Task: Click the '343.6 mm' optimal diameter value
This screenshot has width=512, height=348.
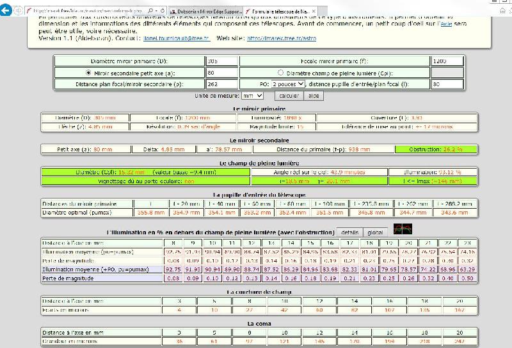Action: click(x=454, y=212)
